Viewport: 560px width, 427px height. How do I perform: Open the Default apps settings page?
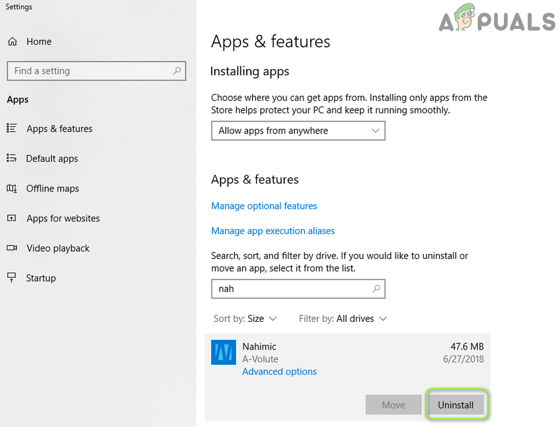click(52, 158)
